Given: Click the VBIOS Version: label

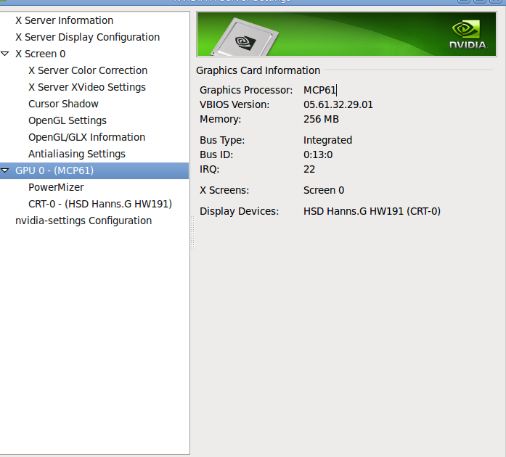Looking at the screenshot, I should coord(234,104).
